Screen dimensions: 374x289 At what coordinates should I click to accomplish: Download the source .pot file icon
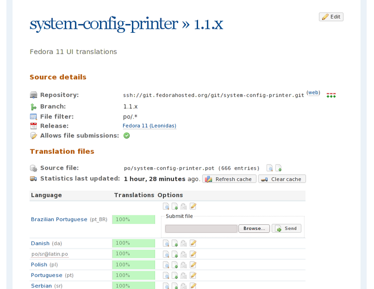279,168
